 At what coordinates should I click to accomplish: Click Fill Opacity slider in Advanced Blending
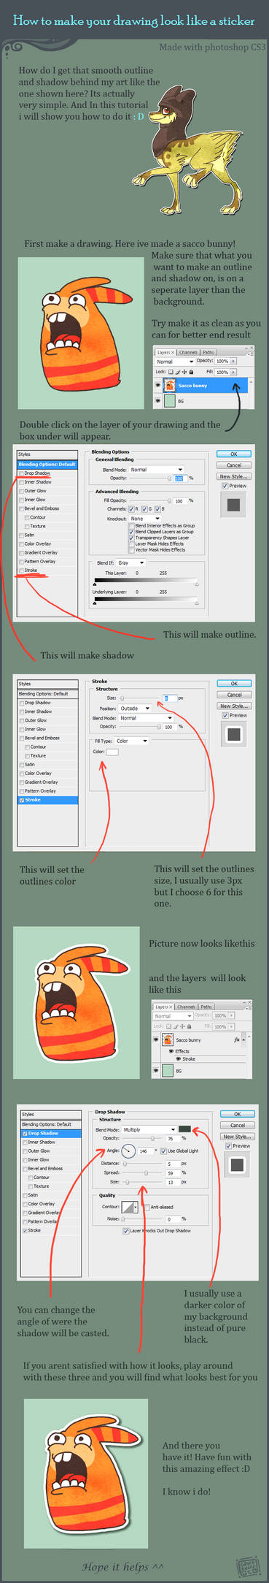(150, 500)
